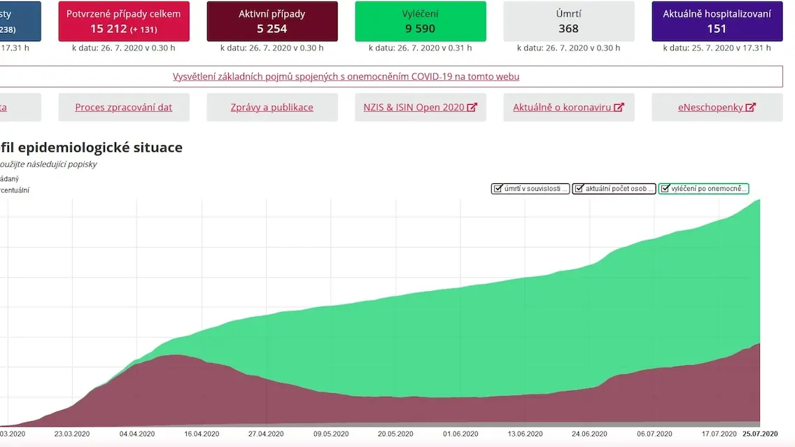The width and height of the screenshot is (795, 447).
Task: Click the gray Úmrtí statistics tile
Action: pos(568,21)
